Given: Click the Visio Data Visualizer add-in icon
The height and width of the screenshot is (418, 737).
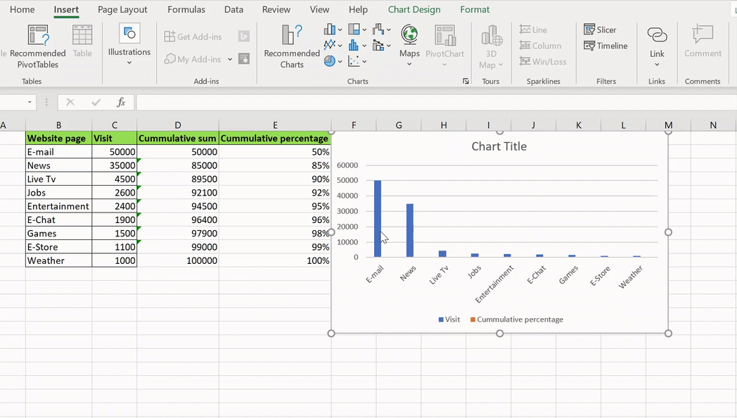Looking at the screenshot, I should pos(244,36).
